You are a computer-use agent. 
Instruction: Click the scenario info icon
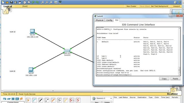pyautogui.click(x=94, y=98)
